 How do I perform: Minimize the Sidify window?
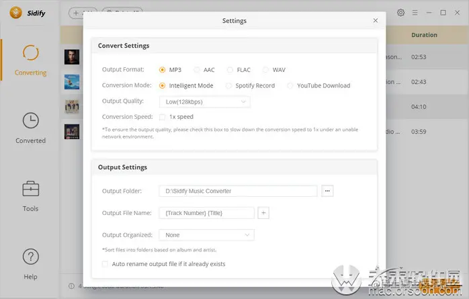[429, 13]
